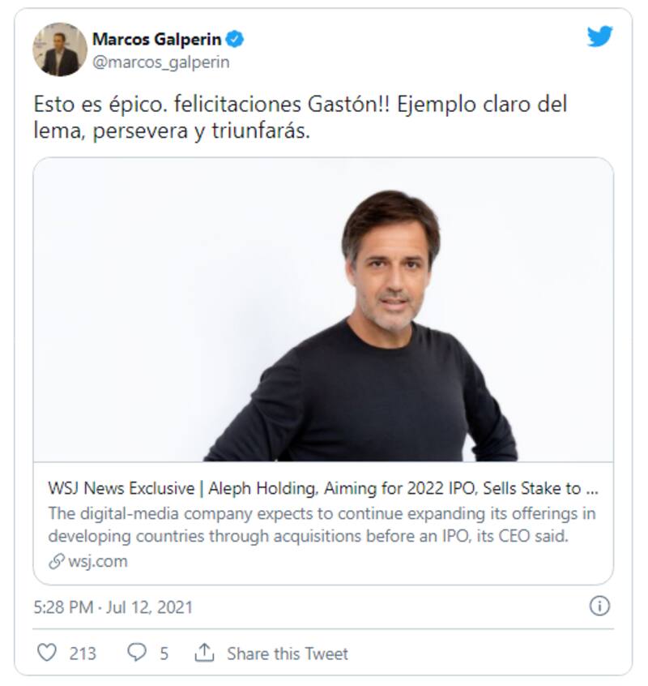This screenshot has width=648, height=686.
Task: Click the Marcos Galperin display name
Action: pos(157,39)
